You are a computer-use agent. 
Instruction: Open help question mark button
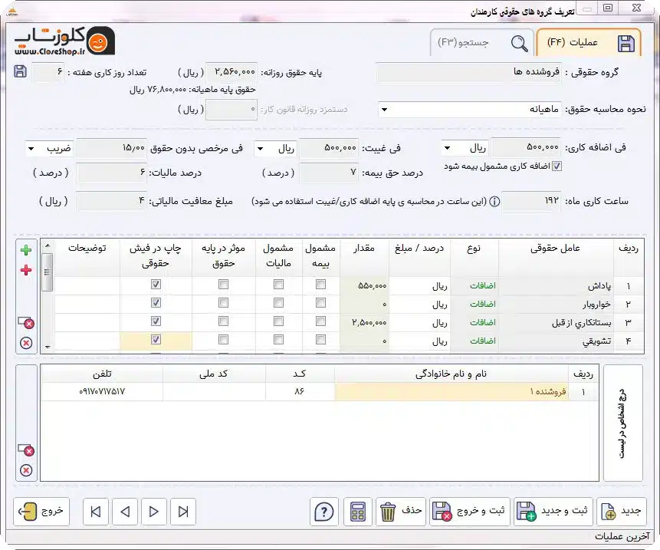pyautogui.click(x=323, y=512)
